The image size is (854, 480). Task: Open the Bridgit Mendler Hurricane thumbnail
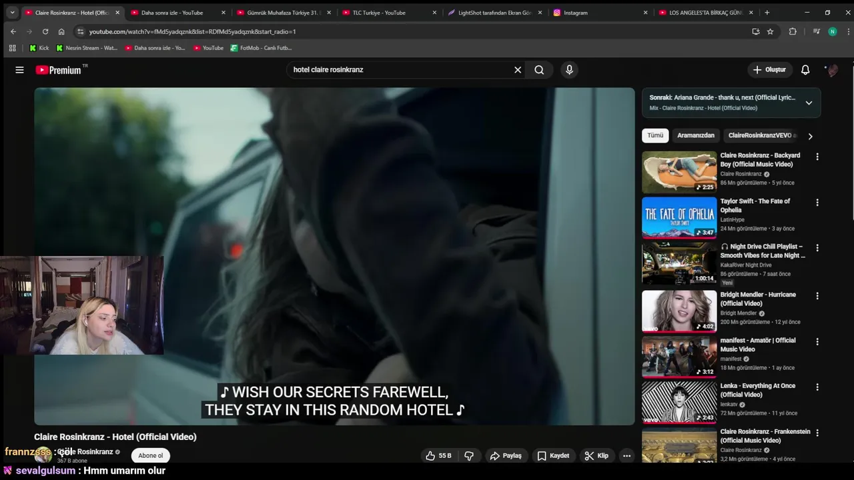click(x=679, y=311)
